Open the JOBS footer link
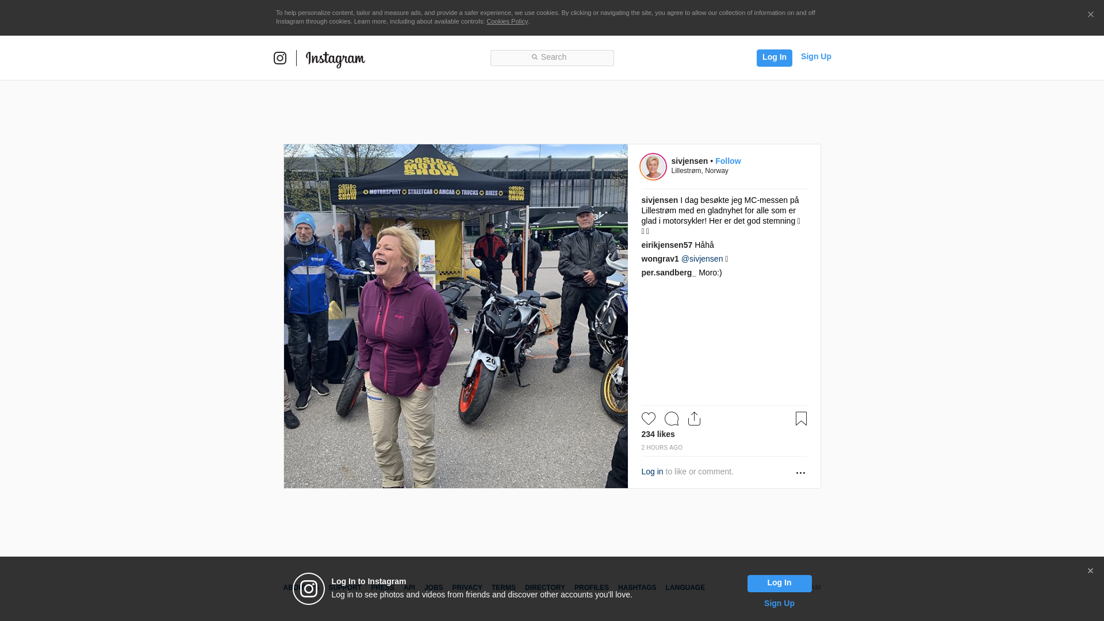 pyautogui.click(x=434, y=588)
